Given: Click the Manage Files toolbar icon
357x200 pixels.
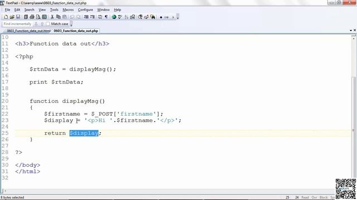Looking at the screenshot, I should (x=26, y=17).
